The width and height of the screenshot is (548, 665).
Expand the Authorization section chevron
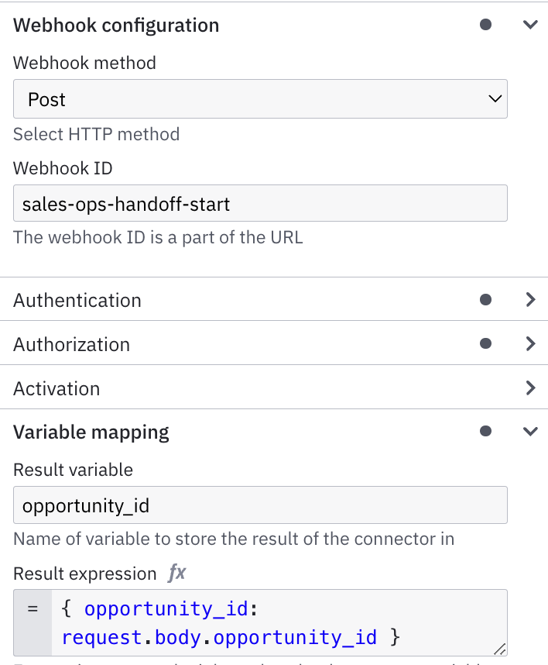point(530,343)
